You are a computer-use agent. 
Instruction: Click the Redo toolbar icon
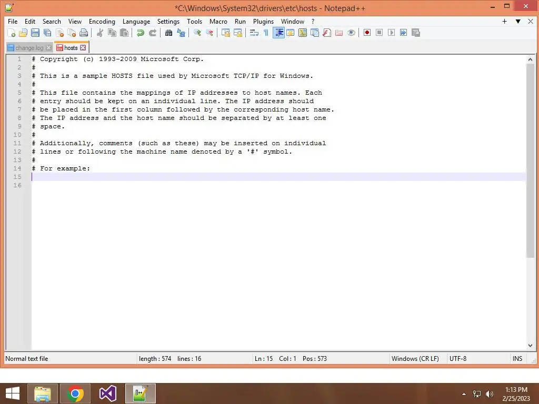click(x=152, y=33)
